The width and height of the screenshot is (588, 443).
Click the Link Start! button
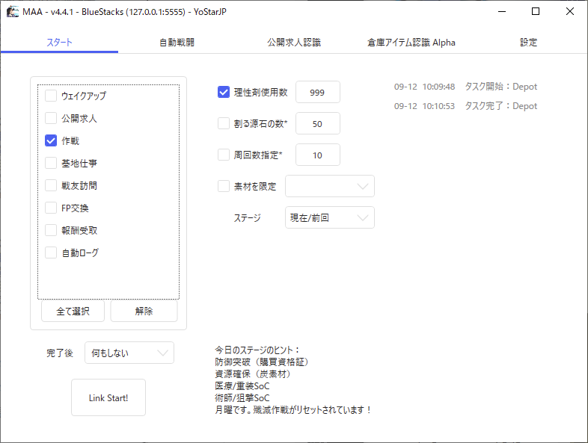[x=108, y=397]
